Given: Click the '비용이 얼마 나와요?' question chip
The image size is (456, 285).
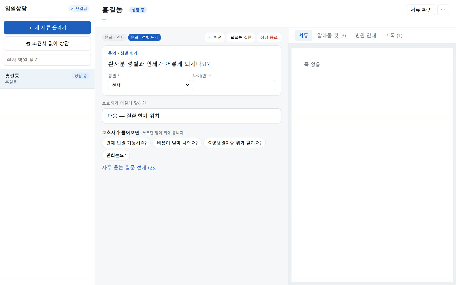Looking at the screenshot, I should [x=177, y=143].
